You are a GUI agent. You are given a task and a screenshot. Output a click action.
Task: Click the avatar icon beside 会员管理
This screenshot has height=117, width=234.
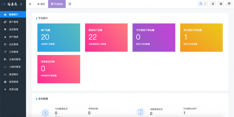pyautogui.click(x=5, y=44)
